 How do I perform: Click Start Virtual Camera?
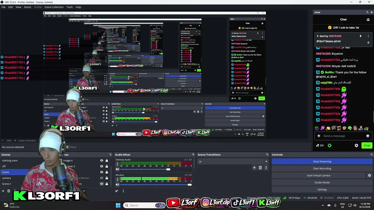click(x=318, y=176)
